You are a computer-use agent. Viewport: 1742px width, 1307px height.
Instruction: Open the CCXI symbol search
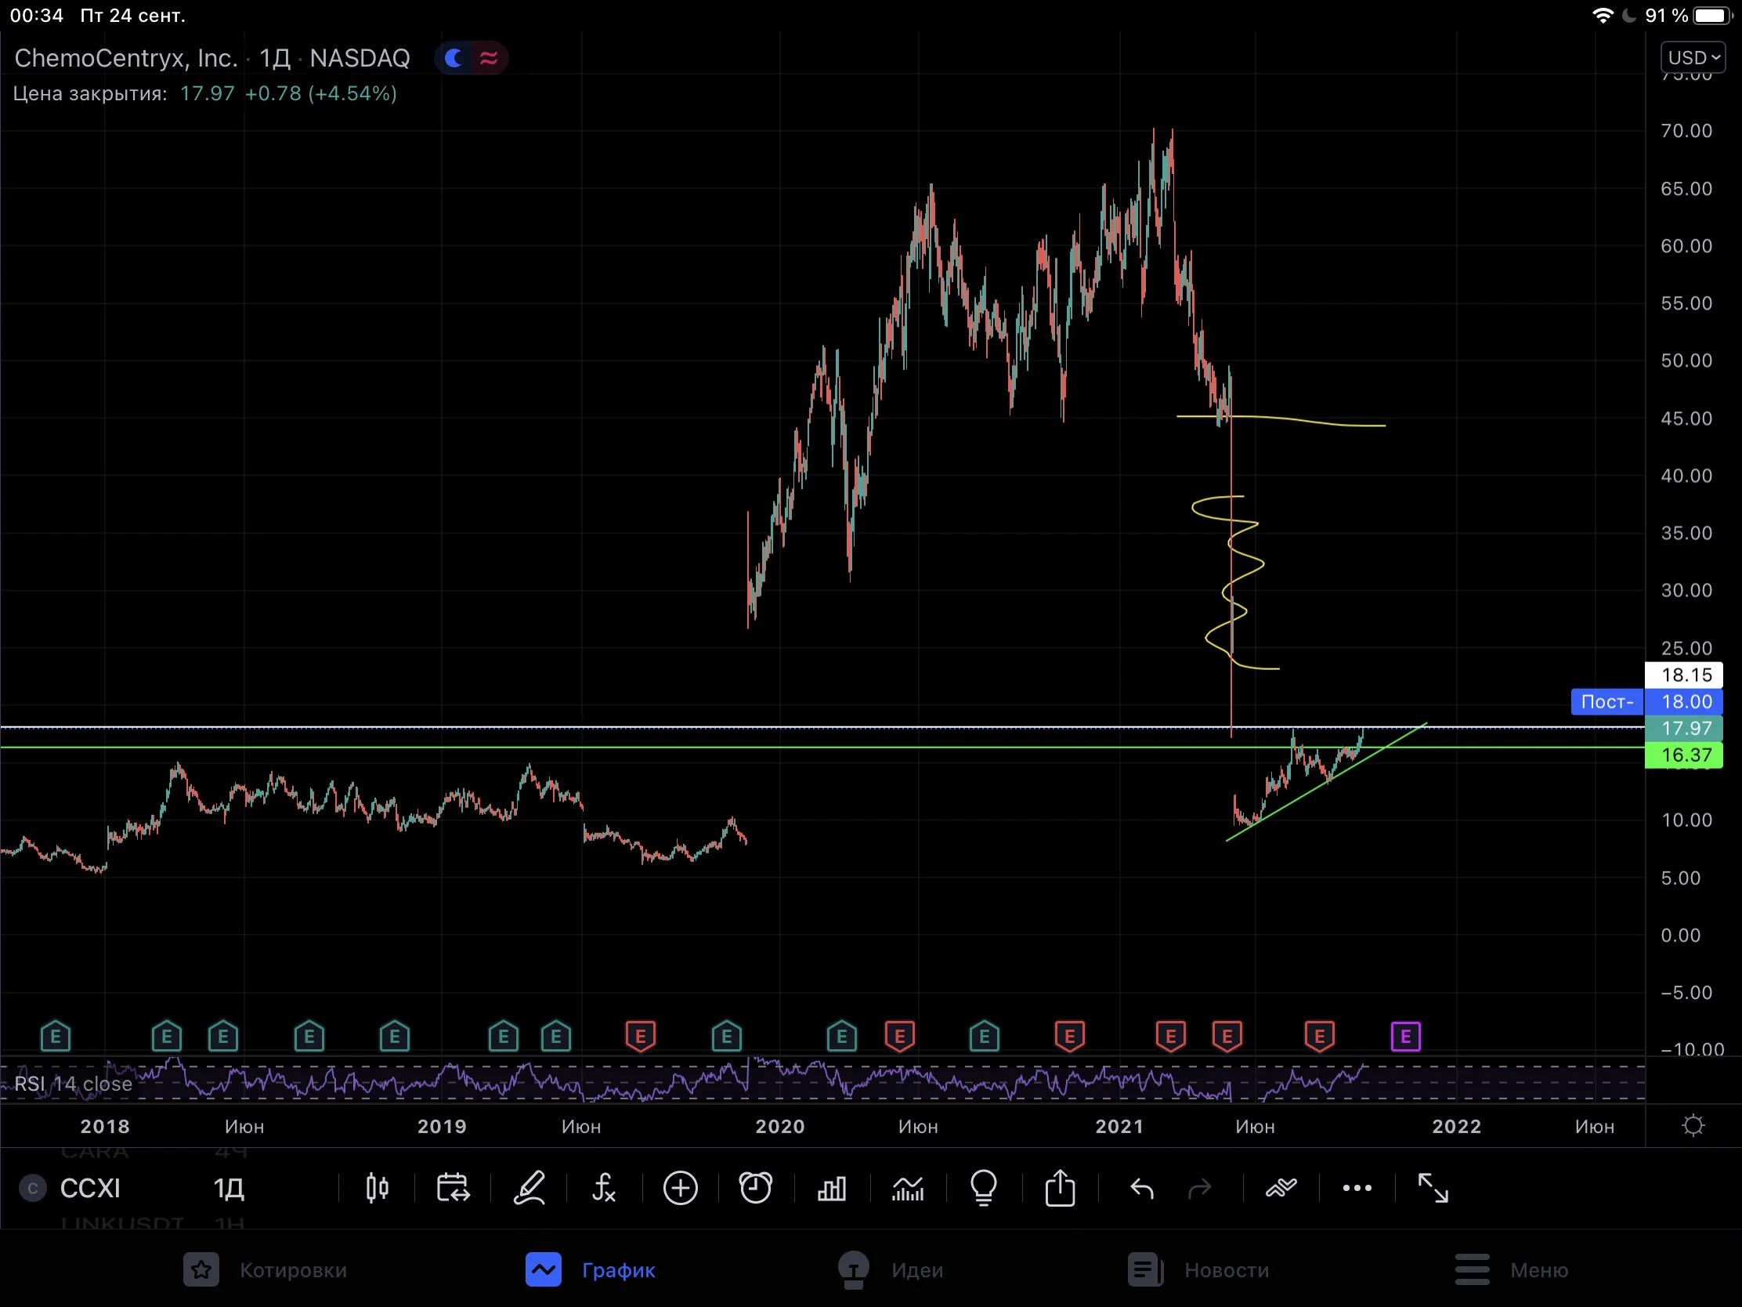tap(90, 1188)
